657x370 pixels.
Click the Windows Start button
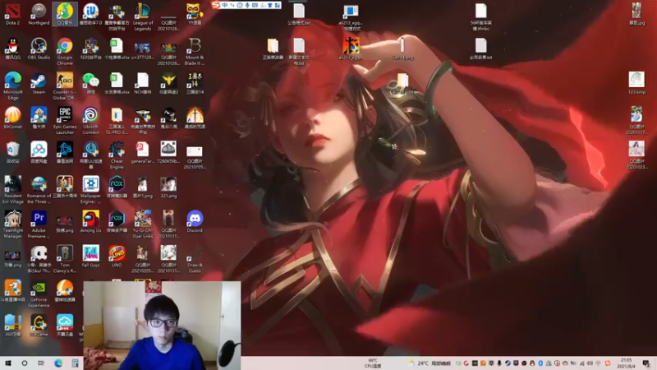pos(8,363)
